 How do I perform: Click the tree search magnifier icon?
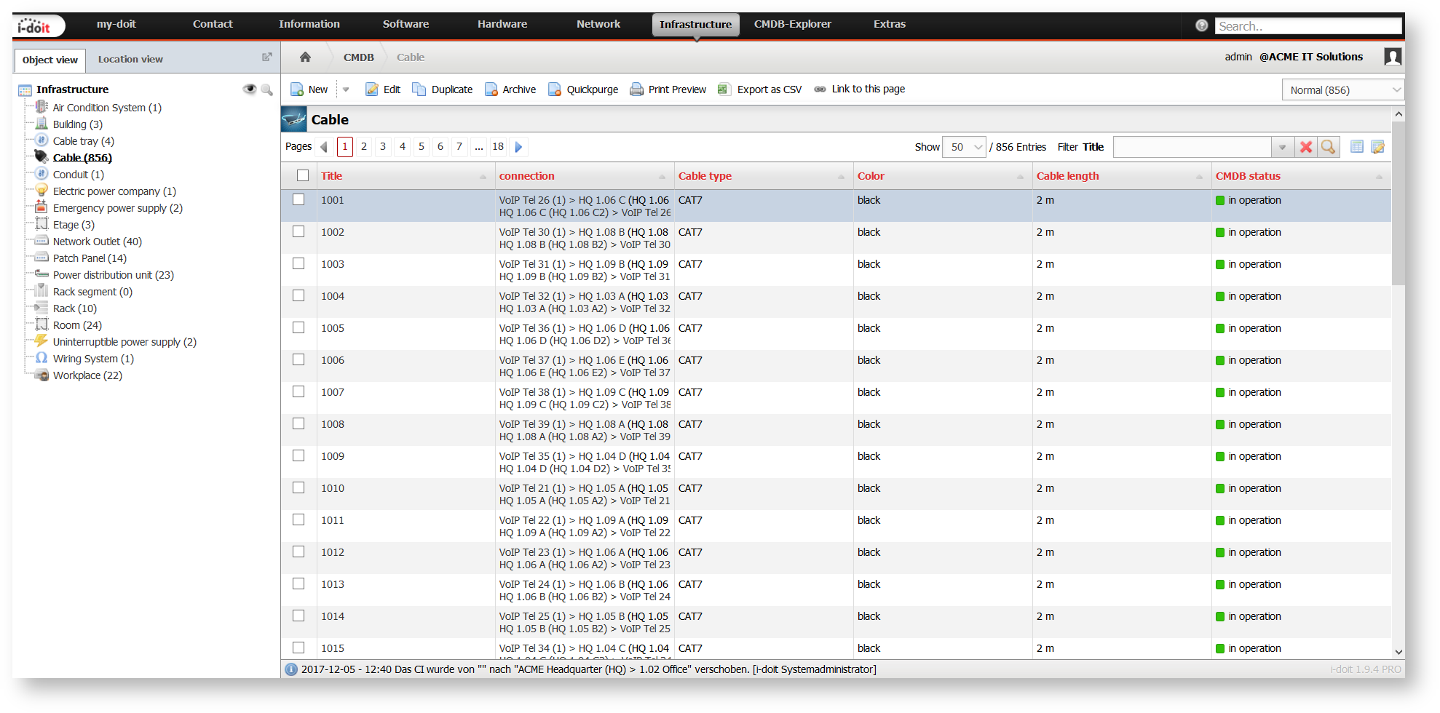[267, 89]
